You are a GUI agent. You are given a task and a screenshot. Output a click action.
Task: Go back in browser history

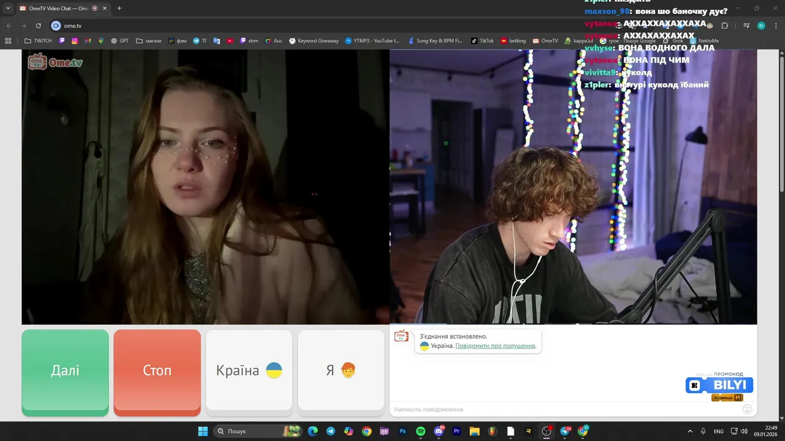click(x=9, y=26)
